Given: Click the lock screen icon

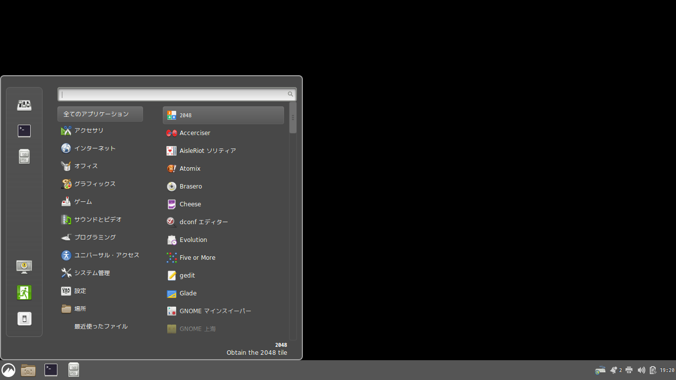Looking at the screenshot, I should tap(24, 267).
